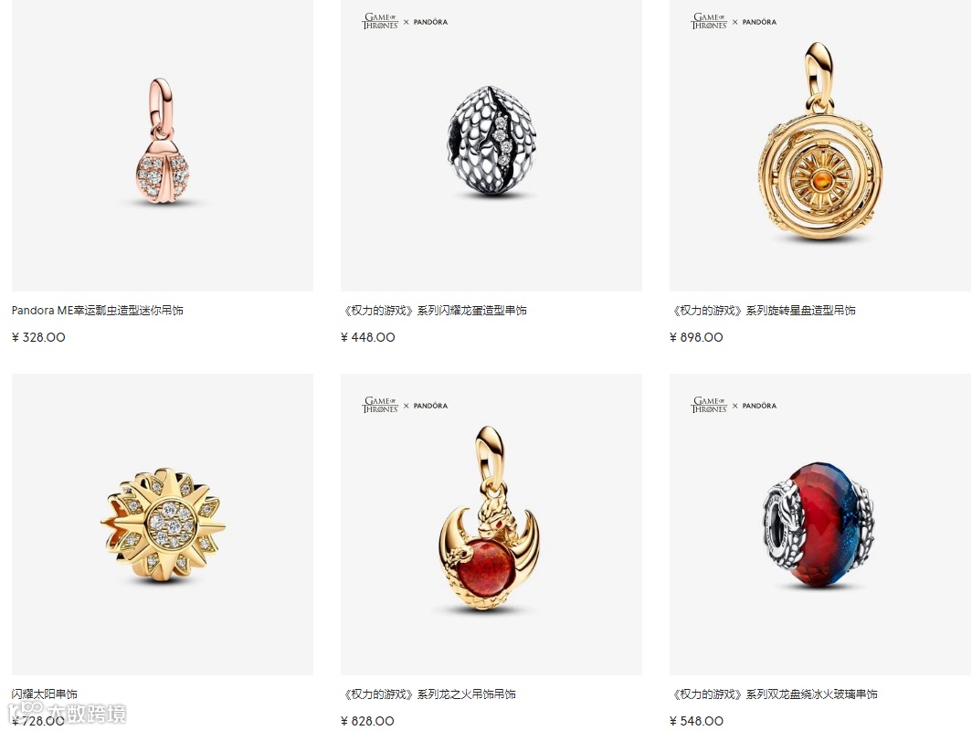Screen dimensions: 972x731
Task: Click the ¥ 328.00 price label
Action: click(38, 337)
